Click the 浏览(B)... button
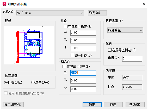The image size is (148, 110). point(97,13)
